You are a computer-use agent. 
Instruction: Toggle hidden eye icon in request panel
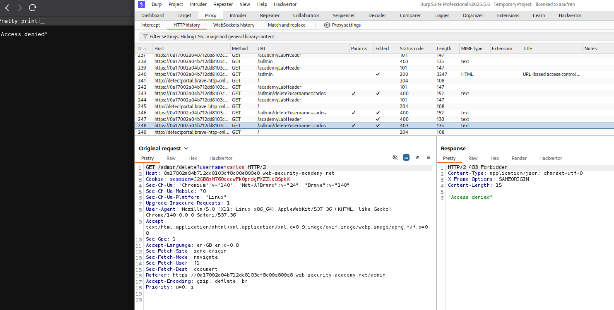[395, 158]
